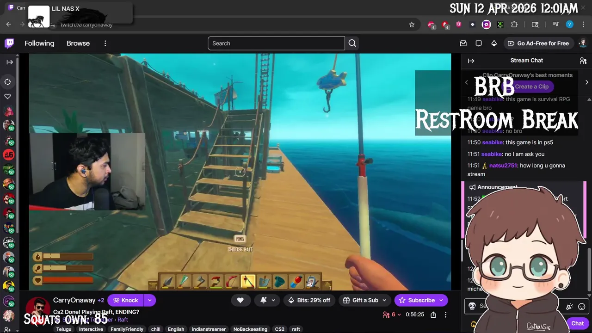
Task: Show the previous chat highlight card arrow
Action: pyautogui.click(x=466, y=82)
